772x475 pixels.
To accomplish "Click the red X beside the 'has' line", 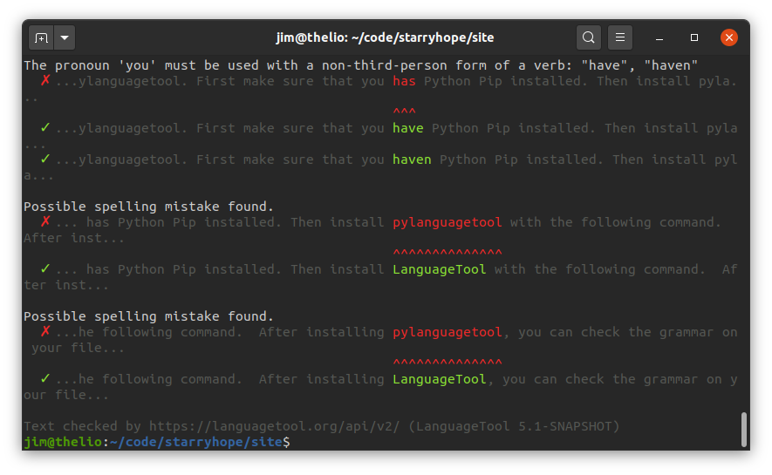I will click(44, 81).
